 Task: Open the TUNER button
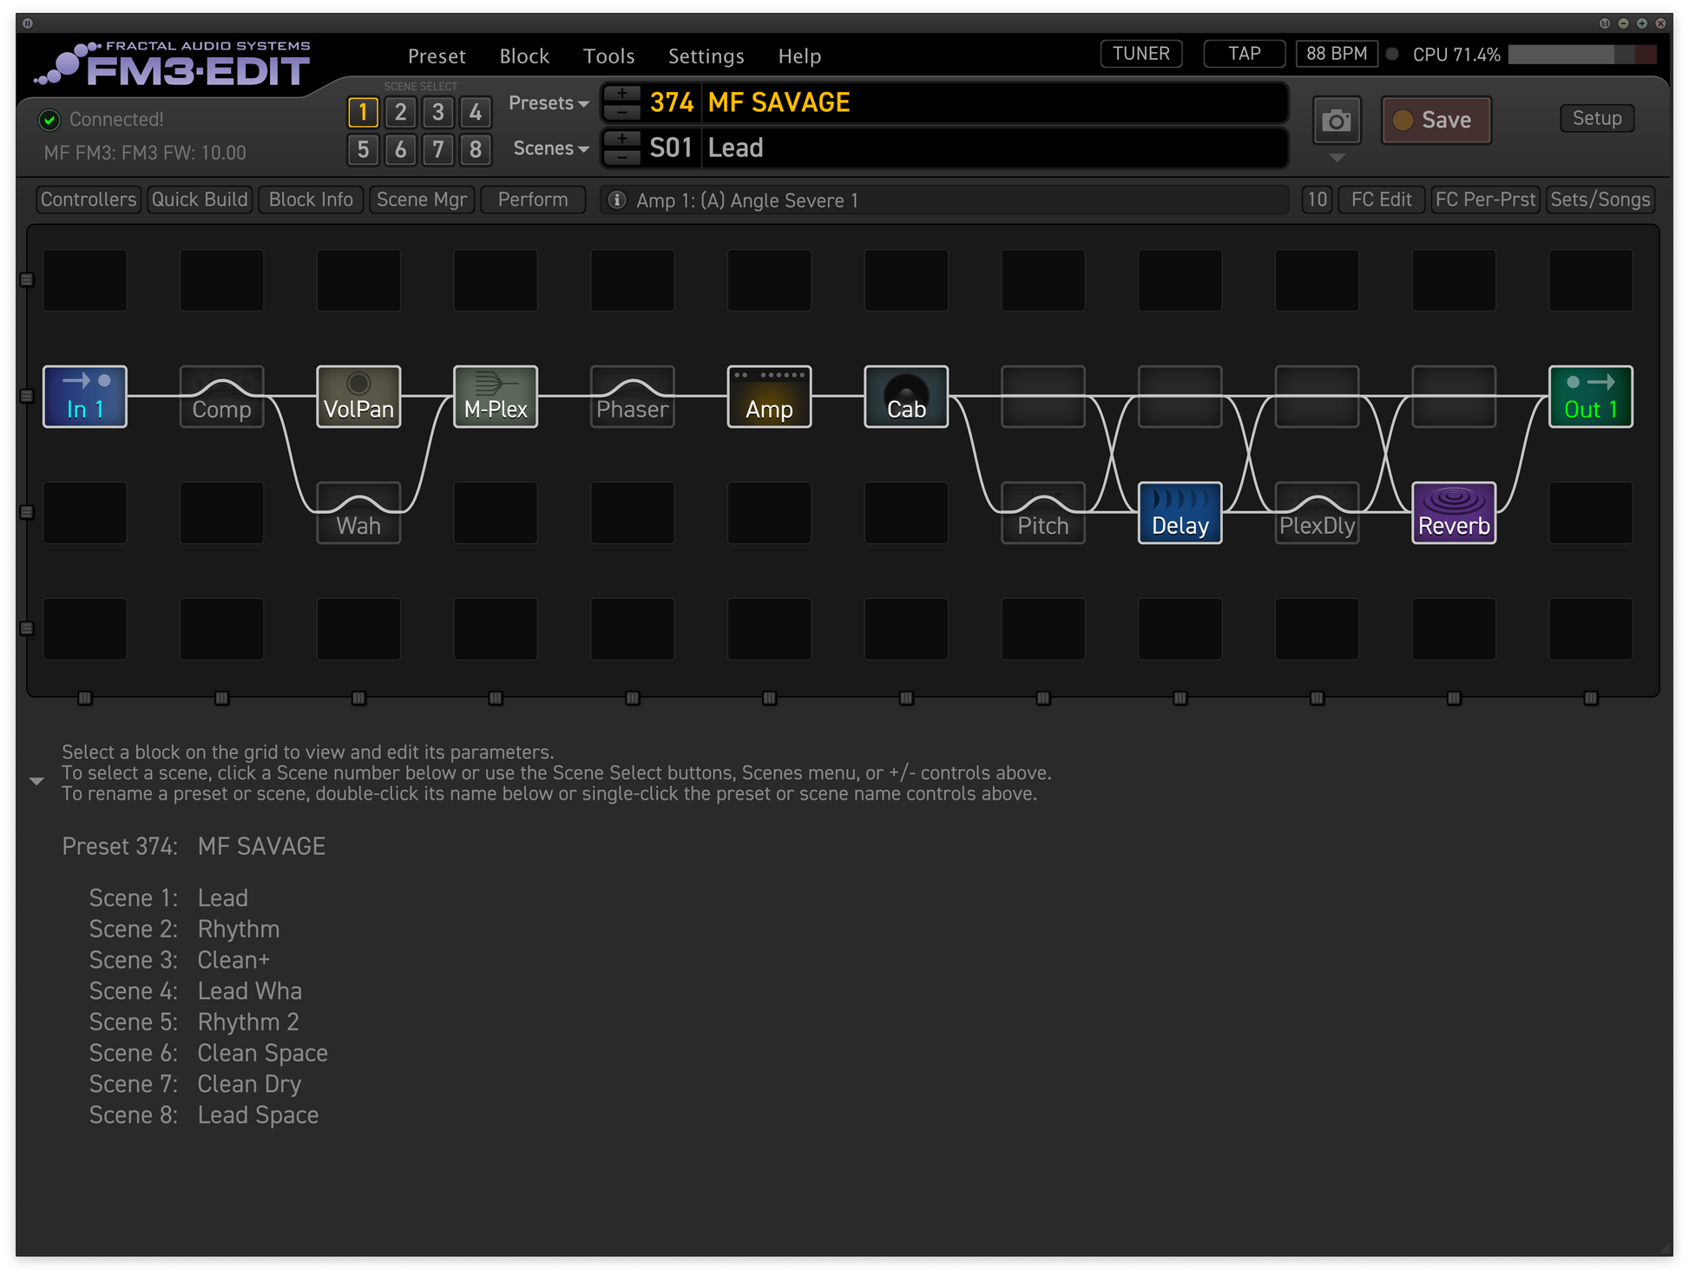click(1140, 54)
